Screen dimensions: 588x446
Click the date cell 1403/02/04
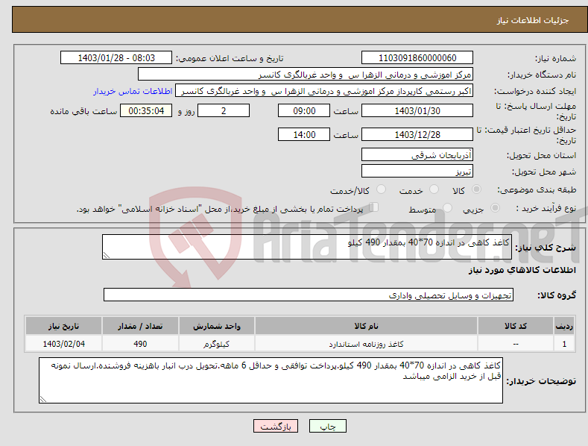64,344
